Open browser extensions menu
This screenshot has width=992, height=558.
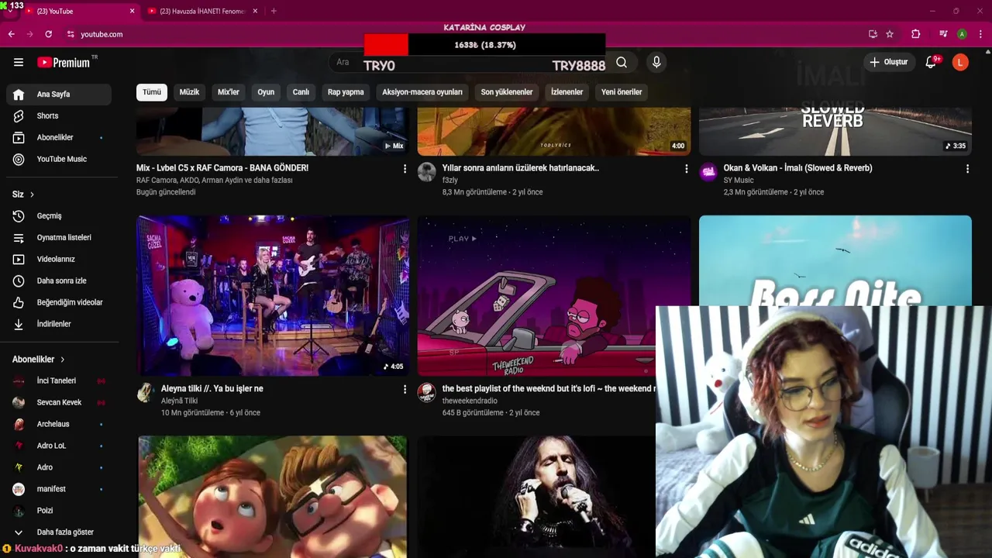pyautogui.click(x=915, y=34)
